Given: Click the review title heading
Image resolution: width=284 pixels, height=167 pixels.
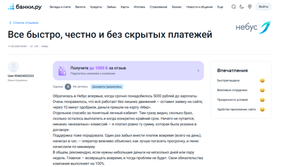Looking at the screenshot, I should [x=110, y=34].
